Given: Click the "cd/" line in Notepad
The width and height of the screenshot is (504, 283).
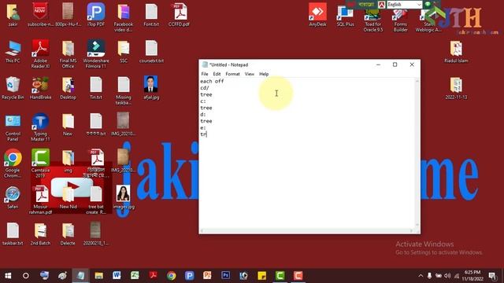Looking at the screenshot, I should point(205,88).
